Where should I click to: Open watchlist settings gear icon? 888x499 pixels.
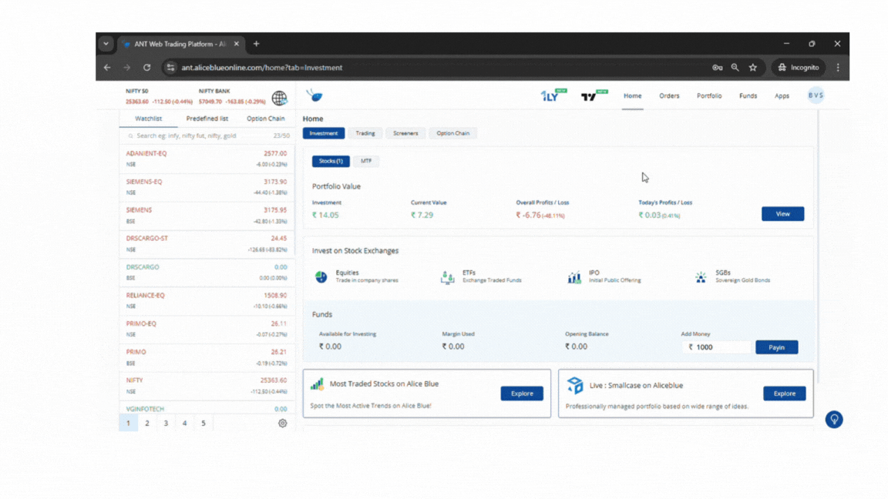point(283,424)
